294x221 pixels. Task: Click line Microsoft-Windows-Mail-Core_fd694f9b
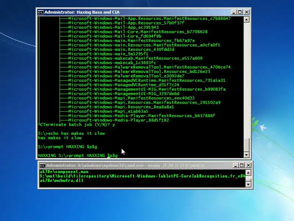click(x=115, y=36)
